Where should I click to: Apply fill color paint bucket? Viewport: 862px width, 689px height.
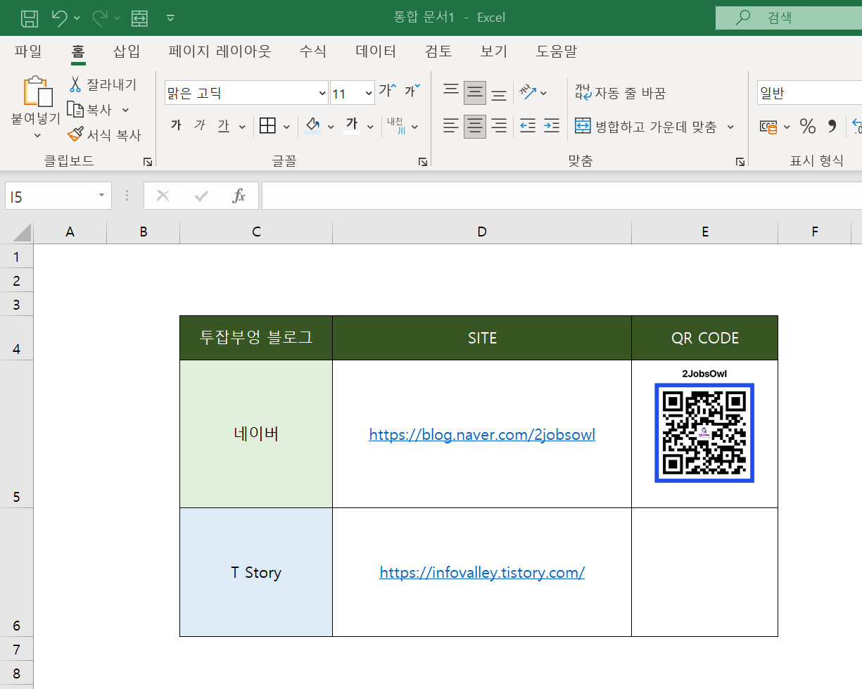pyautogui.click(x=313, y=126)
